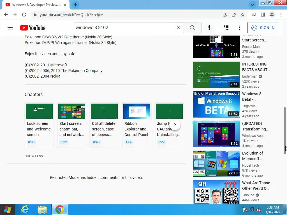Click the install/download page icon in address bar
The width and height of the screenshot is (287, 215).
(x=224, y=15)
